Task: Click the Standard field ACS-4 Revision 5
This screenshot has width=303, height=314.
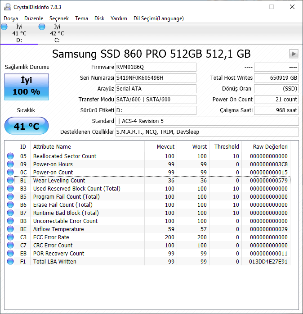Action: (207, 121)
